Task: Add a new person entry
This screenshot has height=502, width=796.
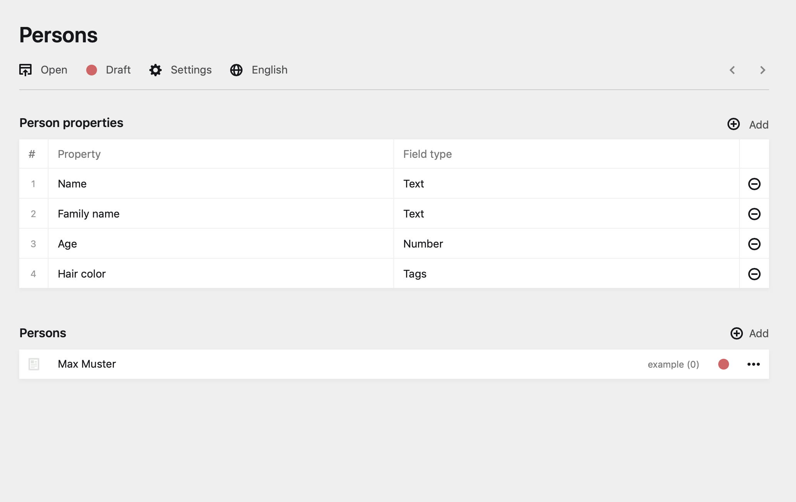Action: click(749, 333)
